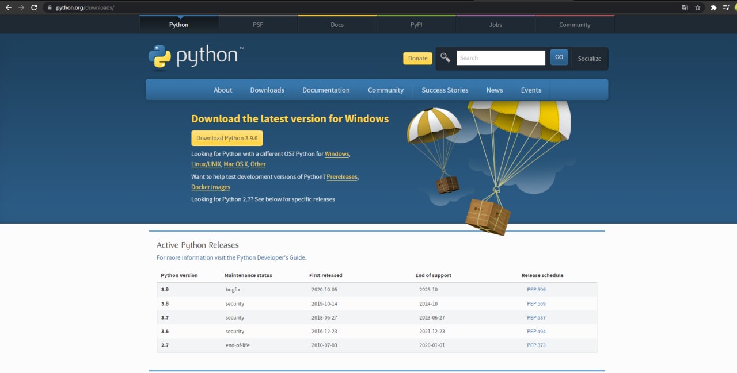Click the Donate button
Image resolution: width=737 pixels, height=373 pixels.
point(417,58)
